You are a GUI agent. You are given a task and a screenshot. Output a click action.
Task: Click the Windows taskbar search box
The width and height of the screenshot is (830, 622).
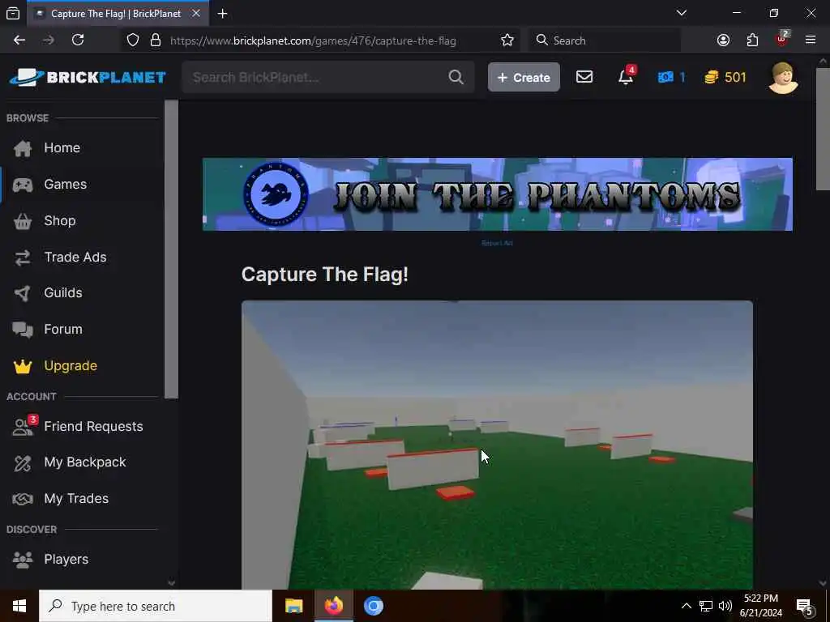coord(156,606)
